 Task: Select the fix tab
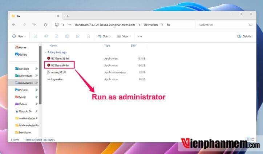click(x=35, y=16)
